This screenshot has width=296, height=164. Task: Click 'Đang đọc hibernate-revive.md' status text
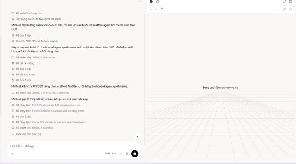point(221,88)
